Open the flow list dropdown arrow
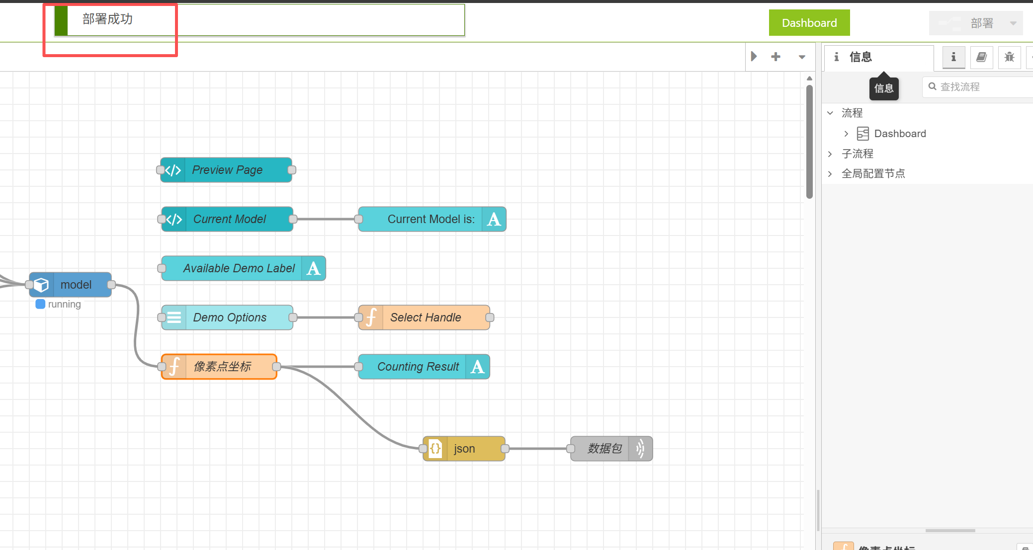Image resolution: width=1033 pixels, height=550 pixels. pyautogui.click(x=802, y=57)
